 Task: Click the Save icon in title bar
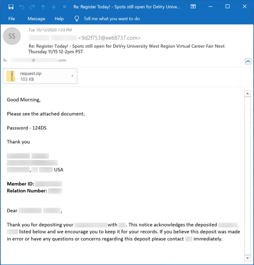click(x=11, y=7)
